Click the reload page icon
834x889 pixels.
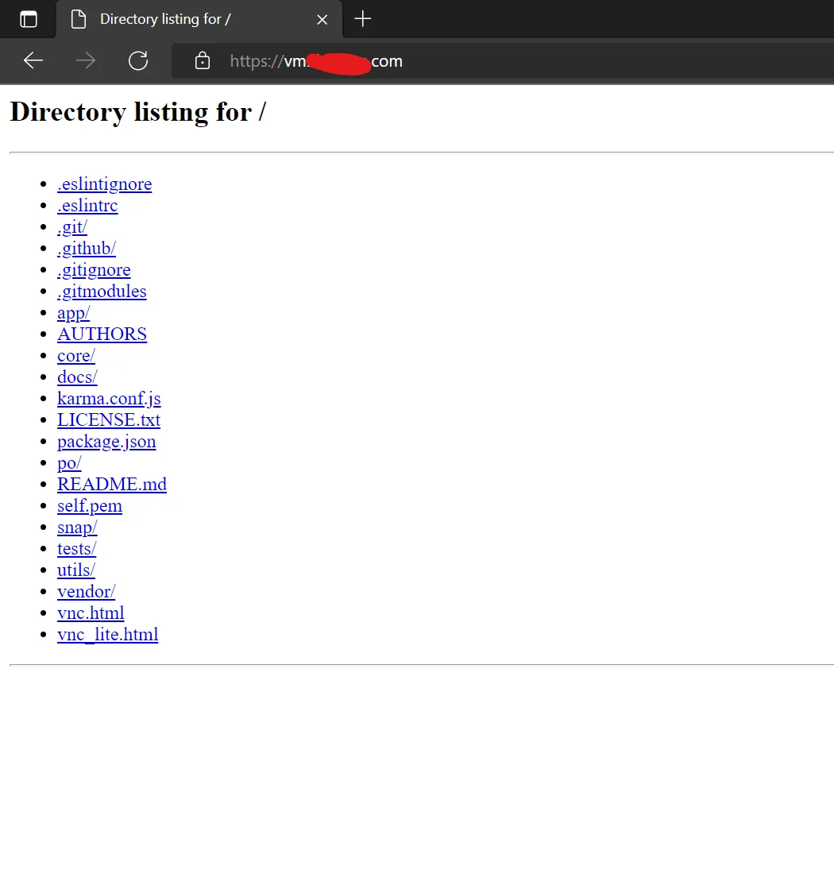coord(138,61)
